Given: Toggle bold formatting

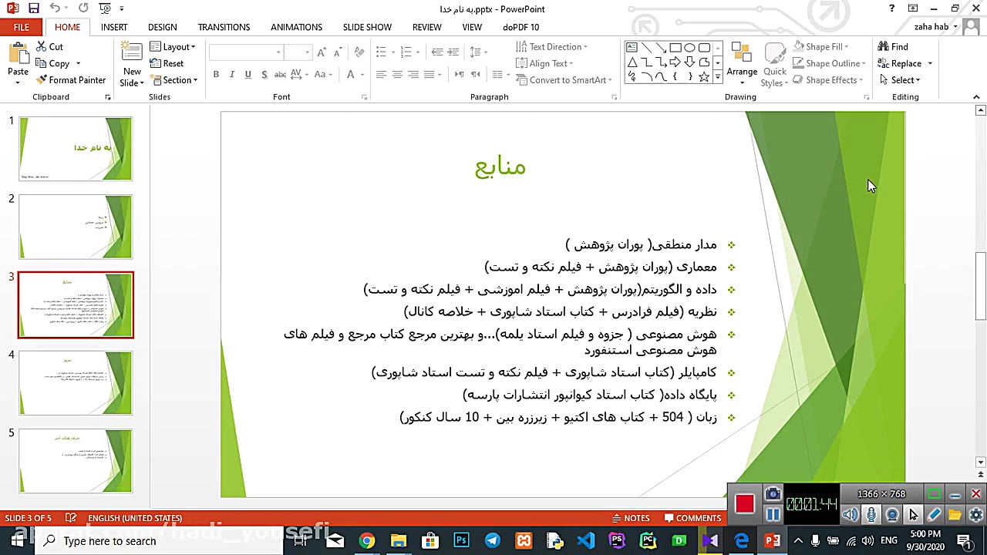Looking at the screenshot, I should click(x=216, y=74).
